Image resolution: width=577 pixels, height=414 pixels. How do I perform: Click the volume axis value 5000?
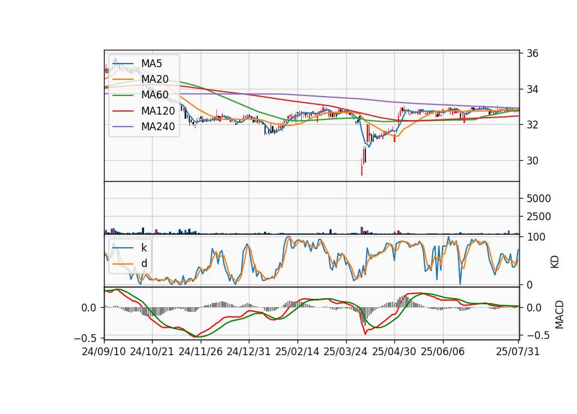point(539,199)
